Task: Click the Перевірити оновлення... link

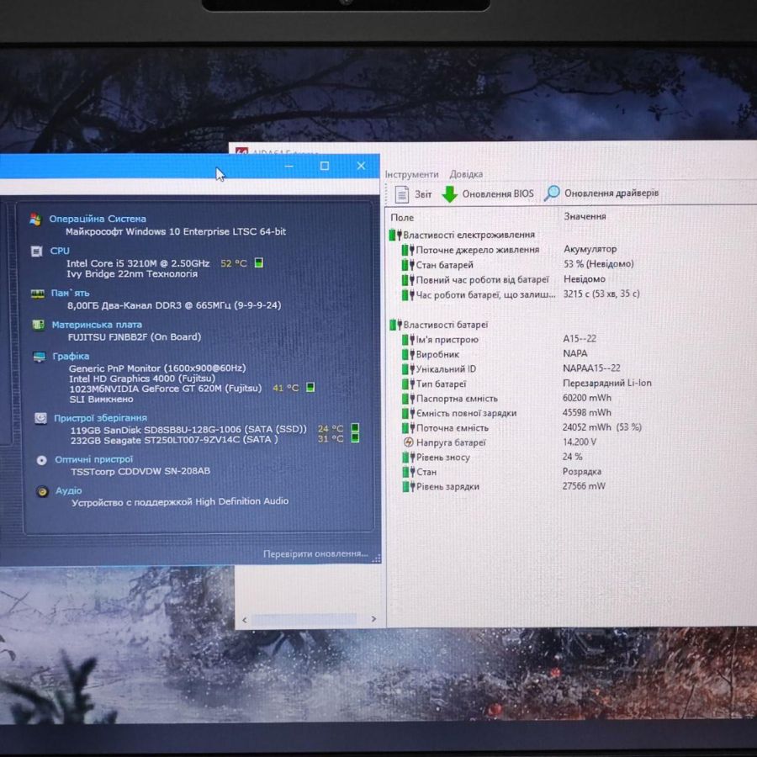Action: coord(315,553)
